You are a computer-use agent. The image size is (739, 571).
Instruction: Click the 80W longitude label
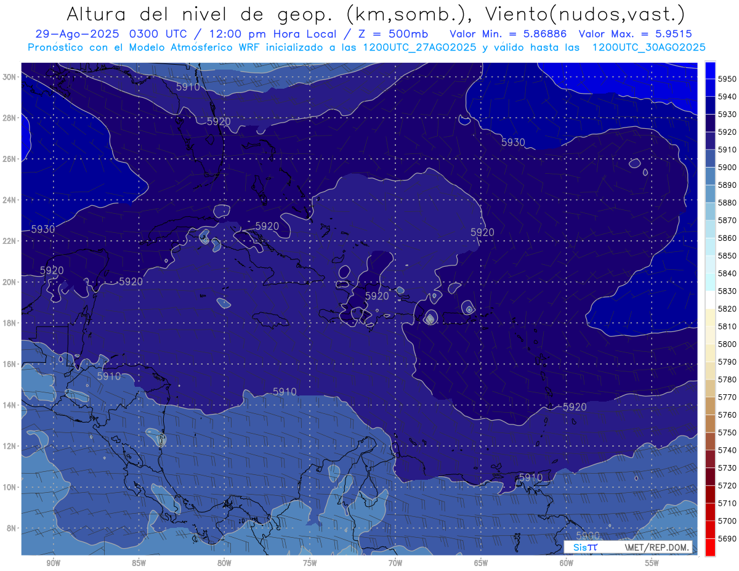pyautogui.click(x=224, y=563)
